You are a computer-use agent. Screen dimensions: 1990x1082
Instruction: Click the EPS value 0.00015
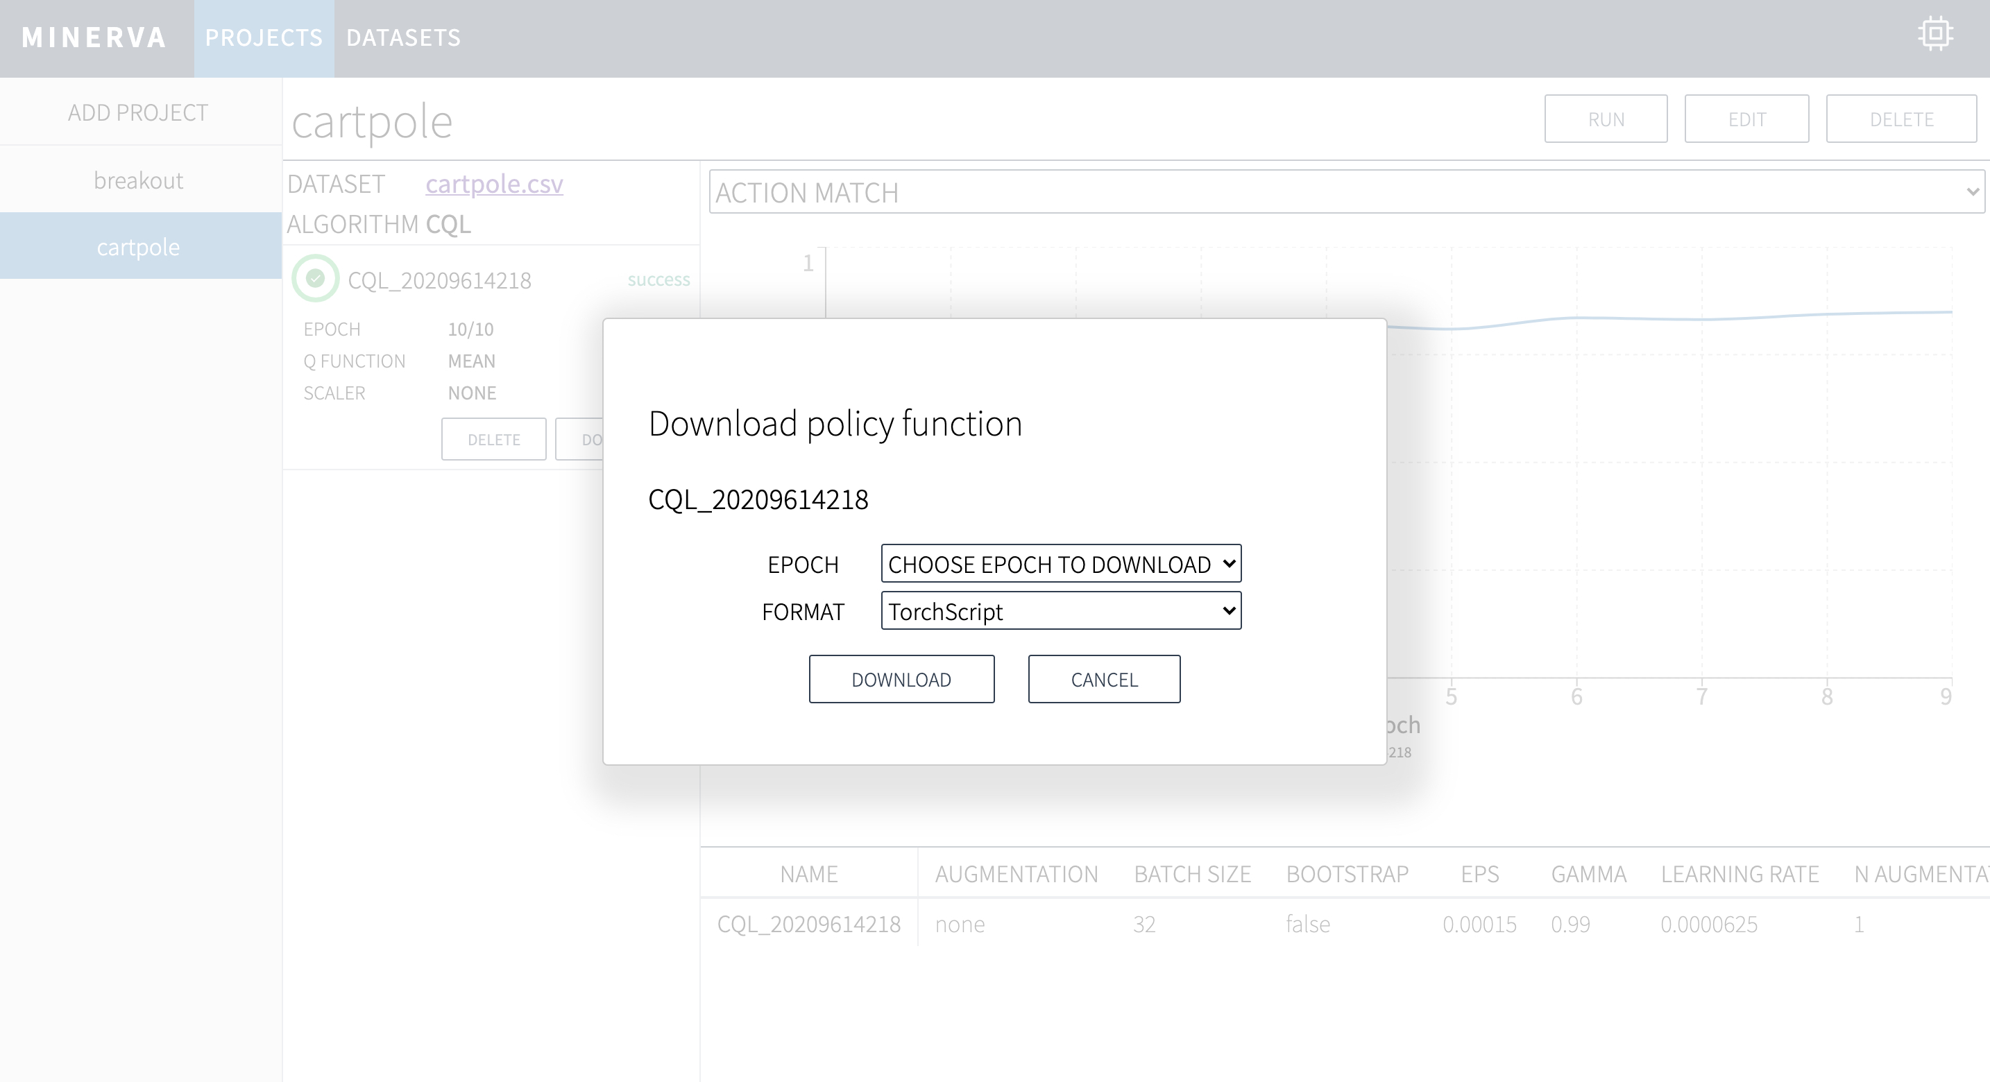coord(1479,924)
